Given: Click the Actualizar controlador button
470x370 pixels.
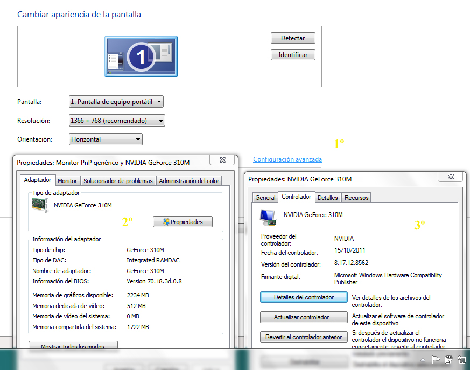Looking at the screenshot, I should tap(304, 317).
